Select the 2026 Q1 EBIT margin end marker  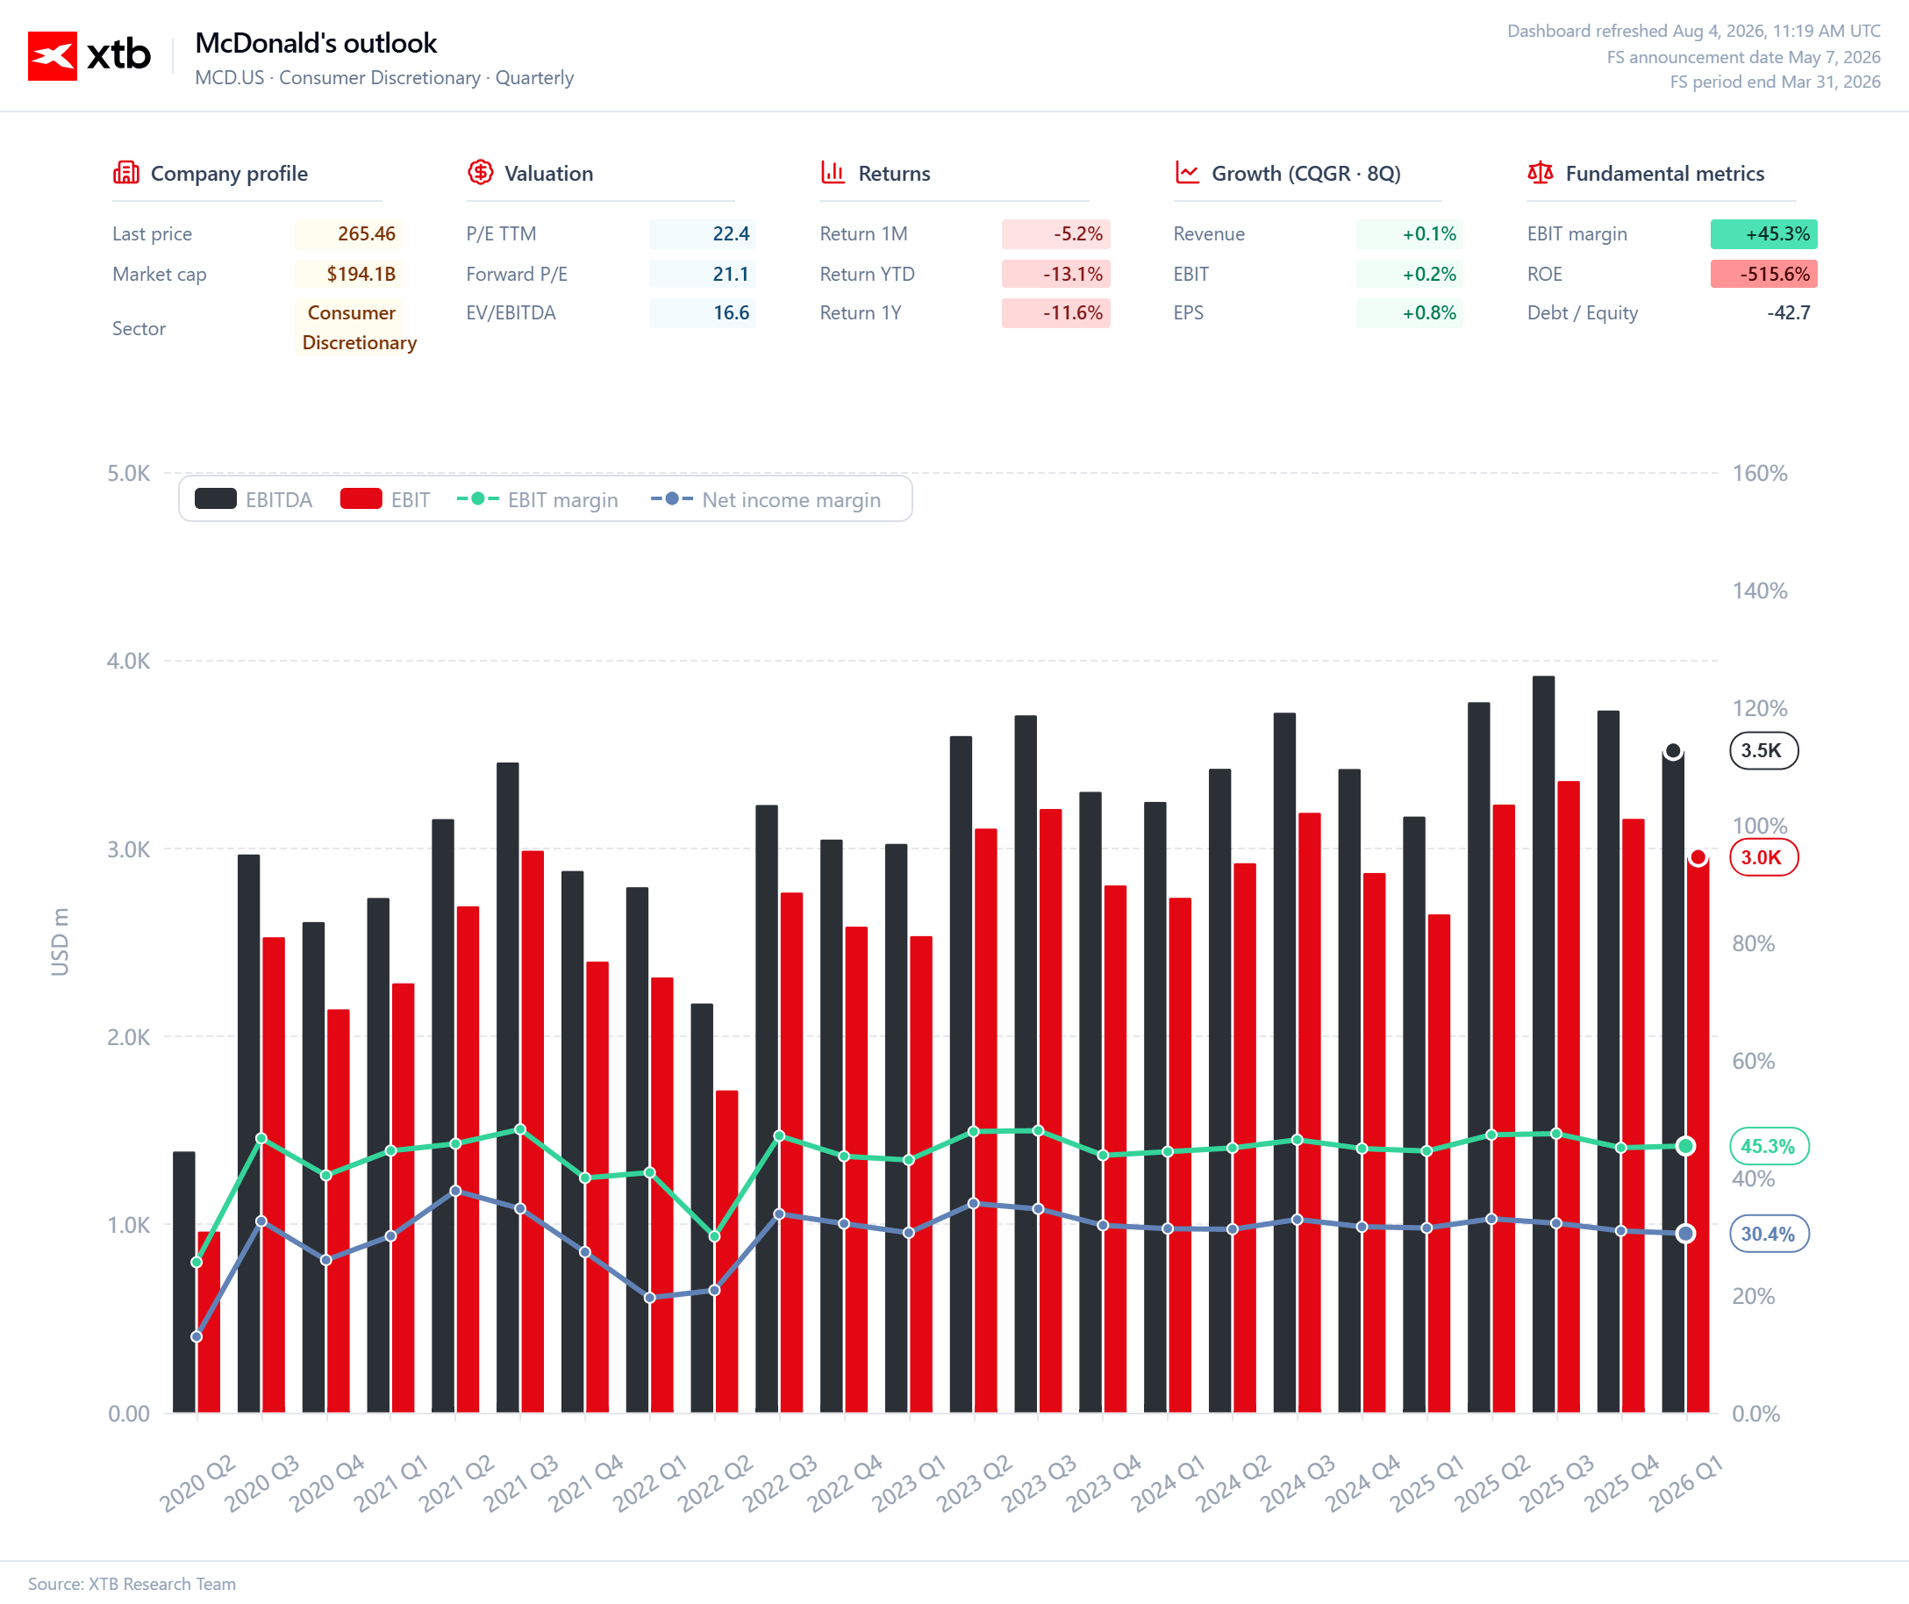click(1685, 1147)
